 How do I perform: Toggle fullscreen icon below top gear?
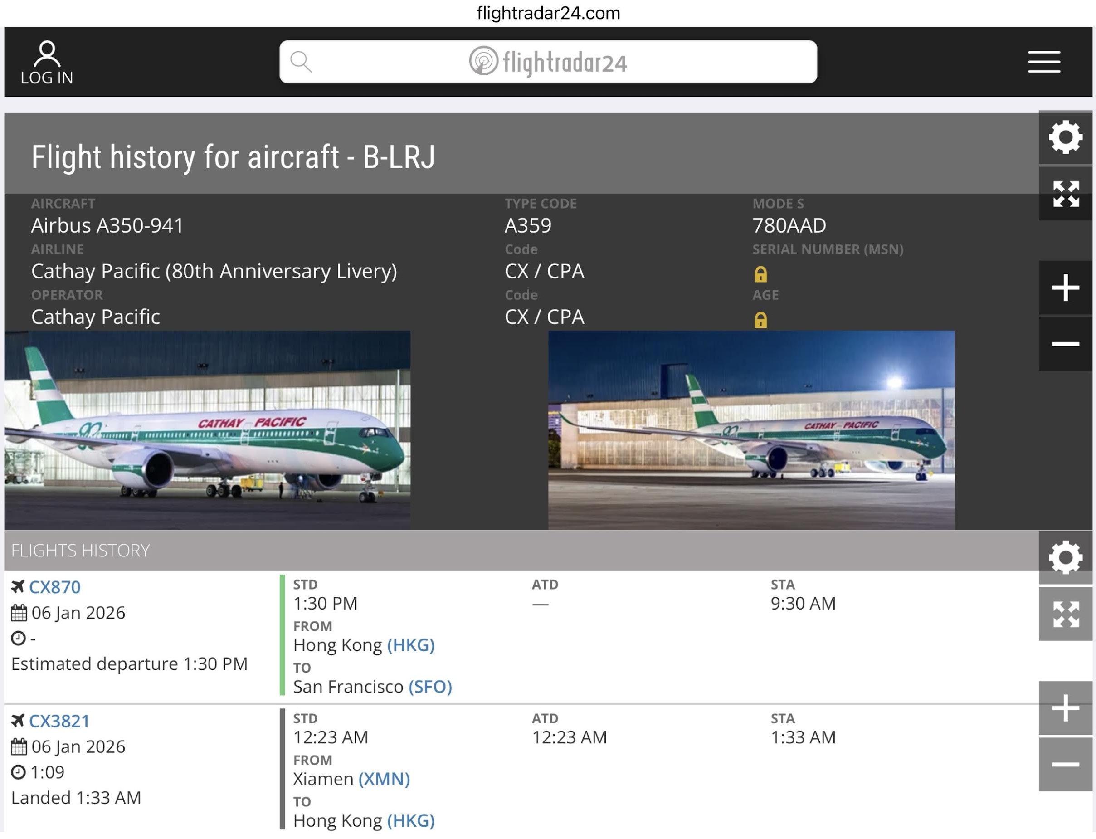click(1065, 194)
